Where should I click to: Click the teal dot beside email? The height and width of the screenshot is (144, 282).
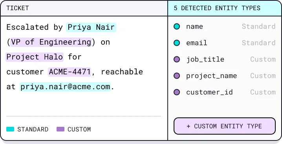point(177,43)
